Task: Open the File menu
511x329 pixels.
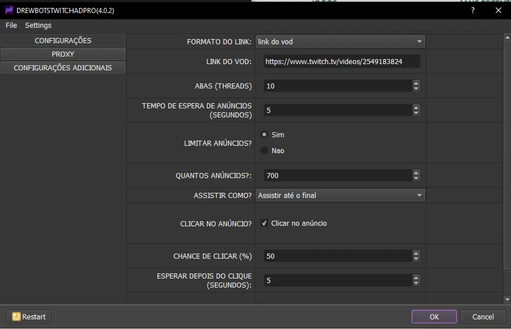Action: [11, 26]
